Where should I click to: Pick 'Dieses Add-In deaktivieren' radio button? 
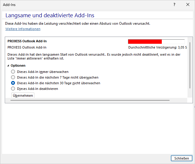click(x=13, y=89)
